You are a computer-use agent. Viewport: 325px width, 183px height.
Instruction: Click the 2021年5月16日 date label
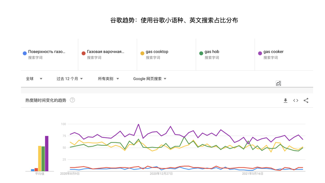click(x=253, y=174)
